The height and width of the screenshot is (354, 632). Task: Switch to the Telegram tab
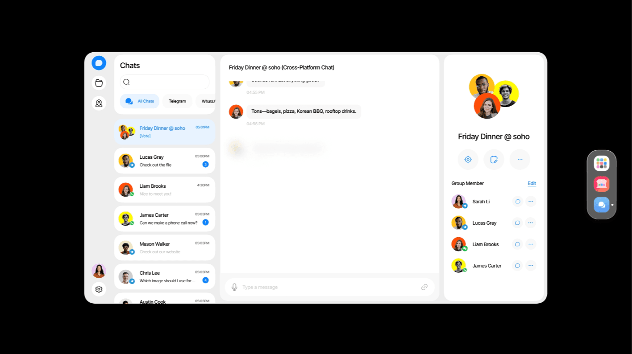pos(177,101)
